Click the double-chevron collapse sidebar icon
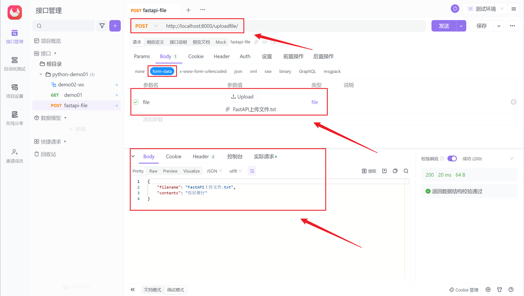Viewport: 524px width, 296px height. click(x=133, y=289)
